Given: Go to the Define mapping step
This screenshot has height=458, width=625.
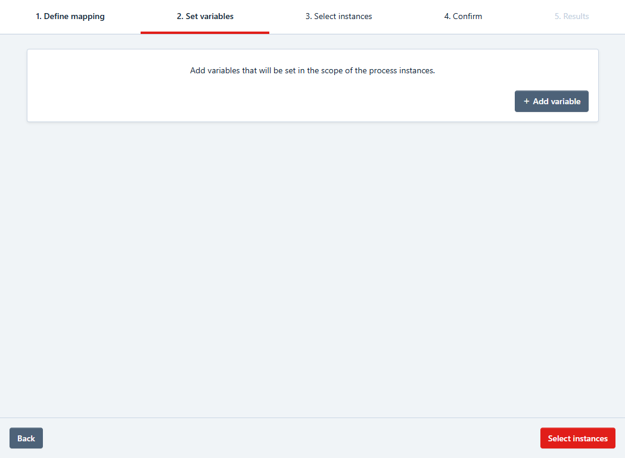Looking at the screenshot, I should coord(70,17).
